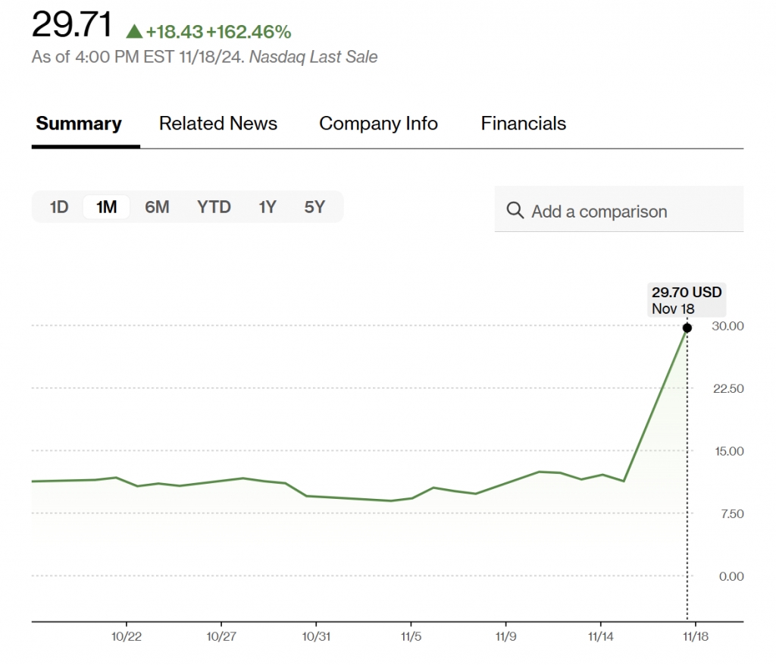Screen dimensions: 776x665
Task: Switch chart to YTD range
Action: (x=214, y=207)
